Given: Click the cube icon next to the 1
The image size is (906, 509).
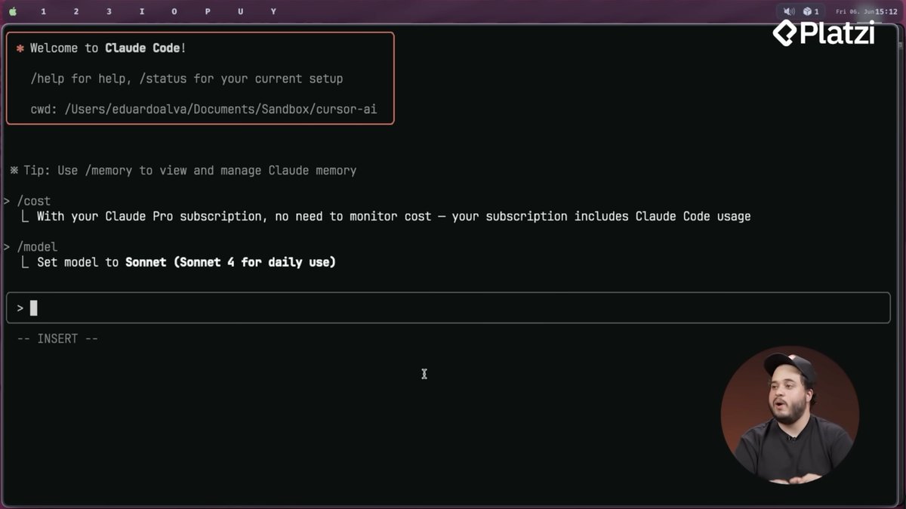Looking at the screenshot, I should click(x=807, y=11).
